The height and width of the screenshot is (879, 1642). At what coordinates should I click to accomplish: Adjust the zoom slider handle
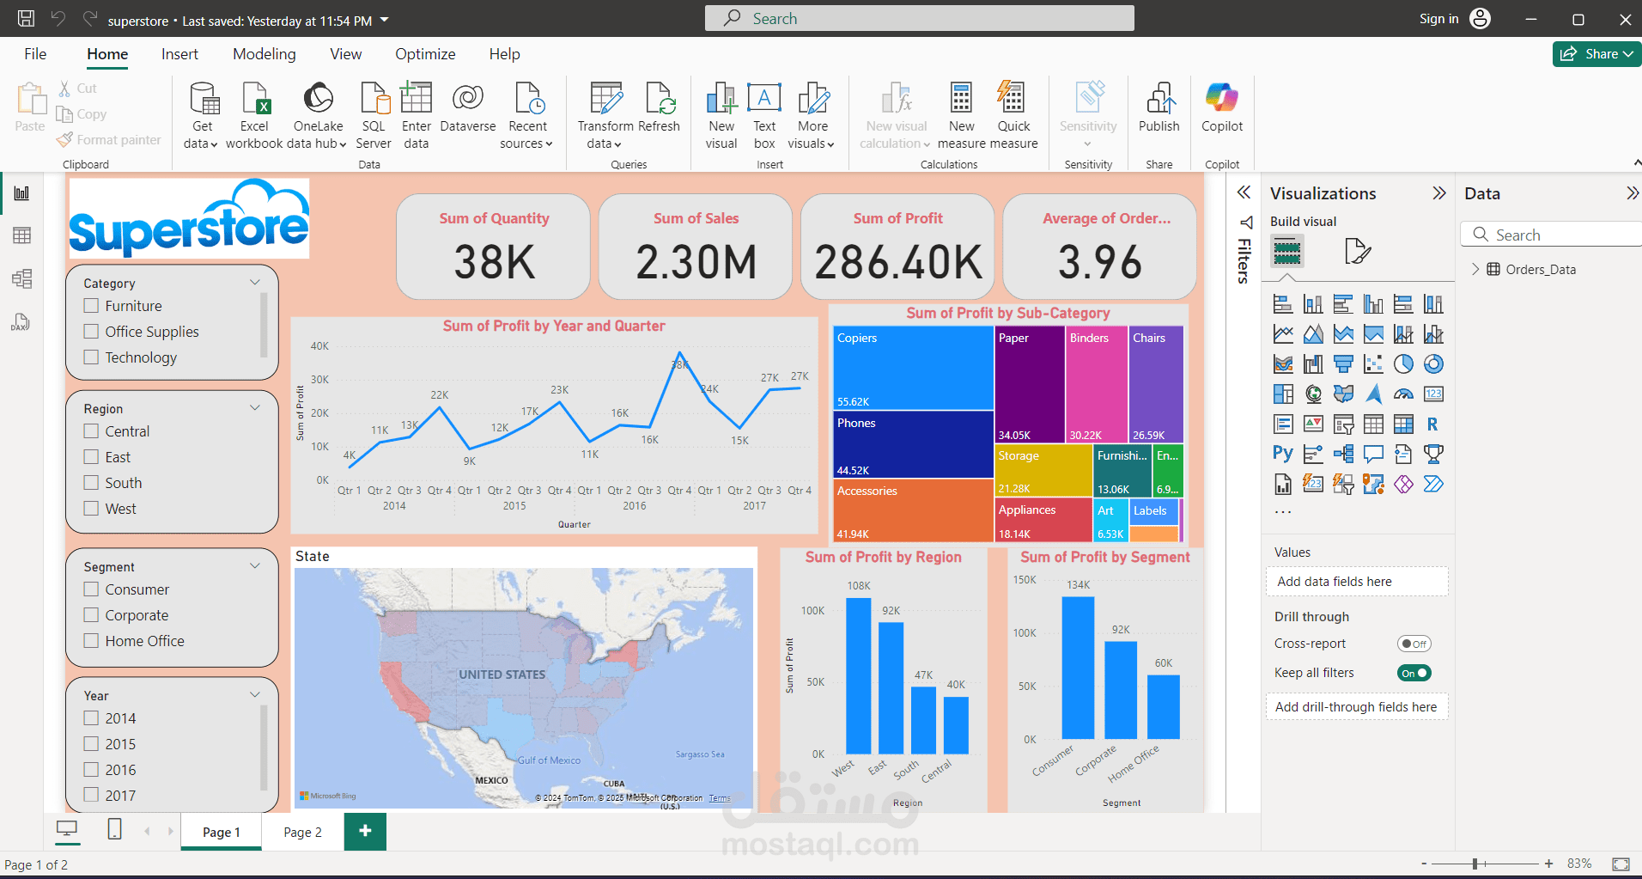1475,864
